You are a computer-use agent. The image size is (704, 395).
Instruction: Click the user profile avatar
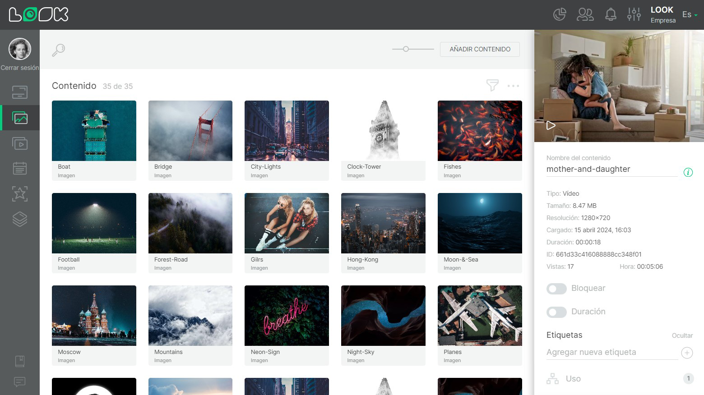[x=20, y=49]
